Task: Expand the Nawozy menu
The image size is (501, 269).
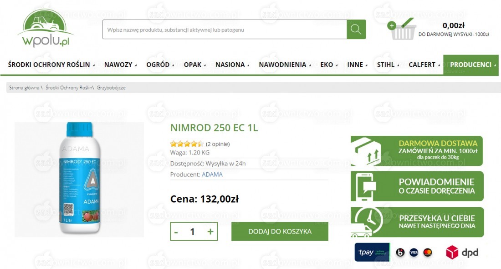Action: [120, 65]
